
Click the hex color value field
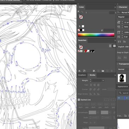pos(109,30)
